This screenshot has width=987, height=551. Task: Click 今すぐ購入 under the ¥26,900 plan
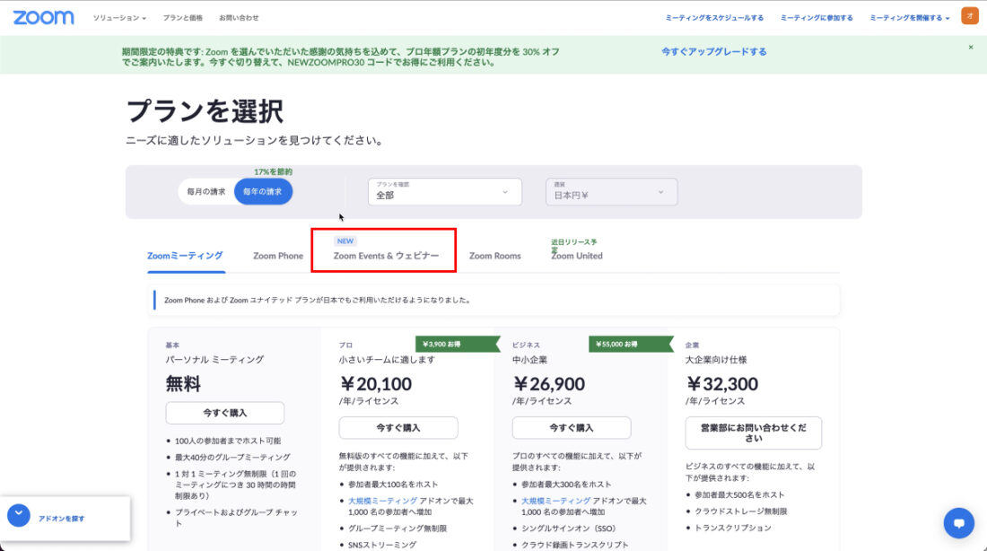tap(572, 427)
